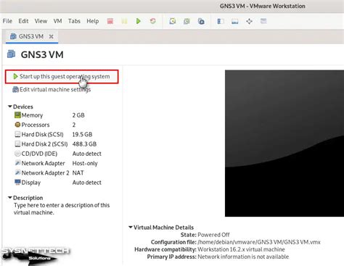Click the Revert to snapshot toolbar icon

[187, 21]
